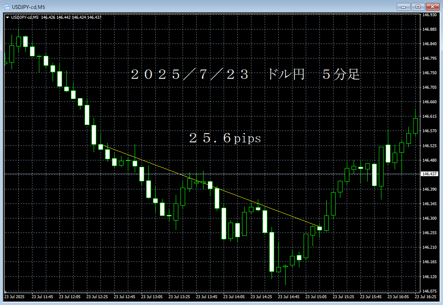Click the 23 Jul 13:05 time label

[152, 297]
